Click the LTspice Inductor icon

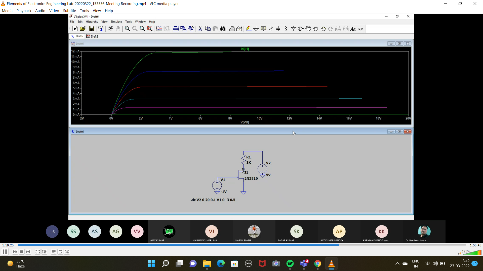click(286, 29)
